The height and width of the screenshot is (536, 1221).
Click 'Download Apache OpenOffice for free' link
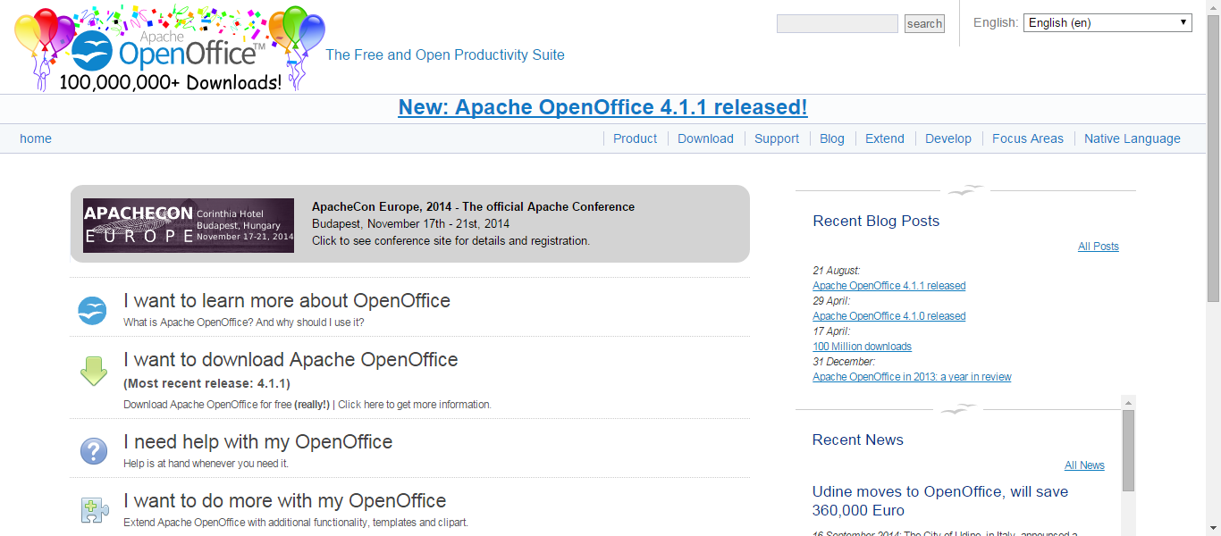pos(226,405)
